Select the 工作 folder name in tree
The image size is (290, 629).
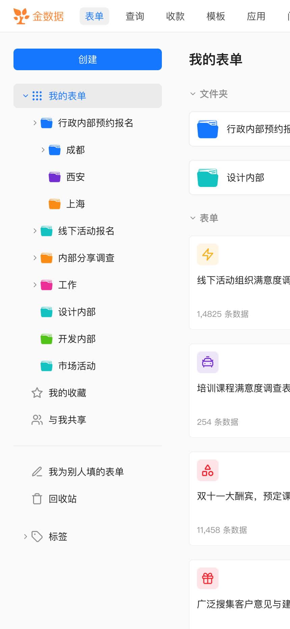pyautogui.click(x=67, y=285)
